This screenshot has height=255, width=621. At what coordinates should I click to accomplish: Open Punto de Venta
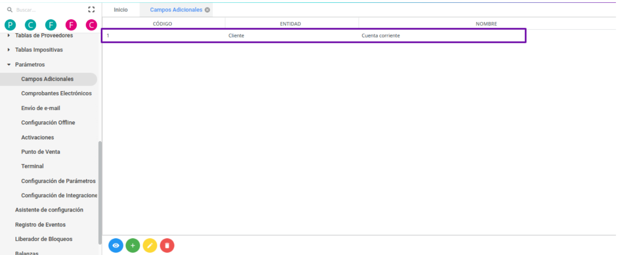coord(41,152)
